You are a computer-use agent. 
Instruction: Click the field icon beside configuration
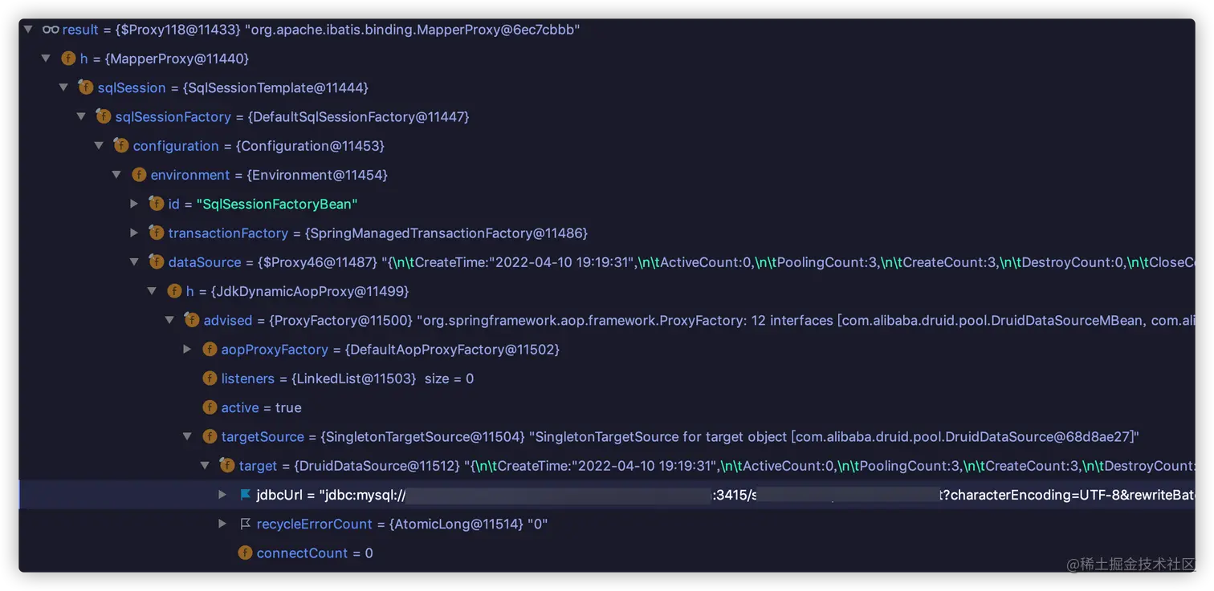pyautogui.click(x=121, y=146)
